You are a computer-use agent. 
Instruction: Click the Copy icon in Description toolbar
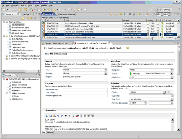(x=51, y=116)
